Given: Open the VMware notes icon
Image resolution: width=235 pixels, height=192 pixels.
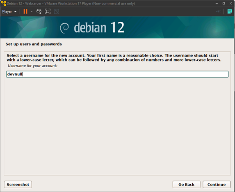Looking at the screenshot, I should (229, 11).
